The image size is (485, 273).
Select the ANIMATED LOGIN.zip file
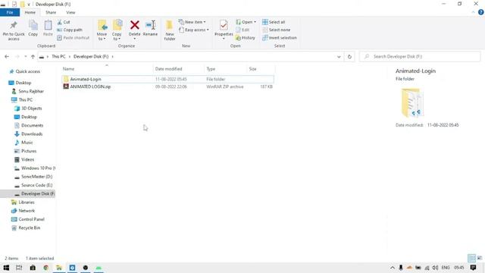click(x=167, y=86)
